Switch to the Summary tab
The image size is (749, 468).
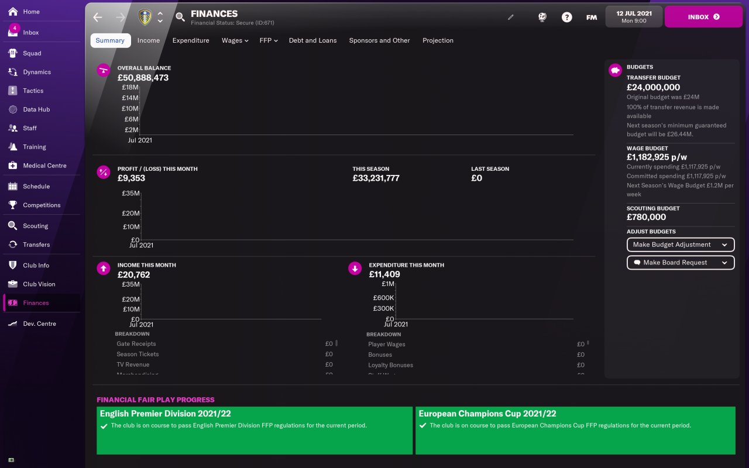111,40
